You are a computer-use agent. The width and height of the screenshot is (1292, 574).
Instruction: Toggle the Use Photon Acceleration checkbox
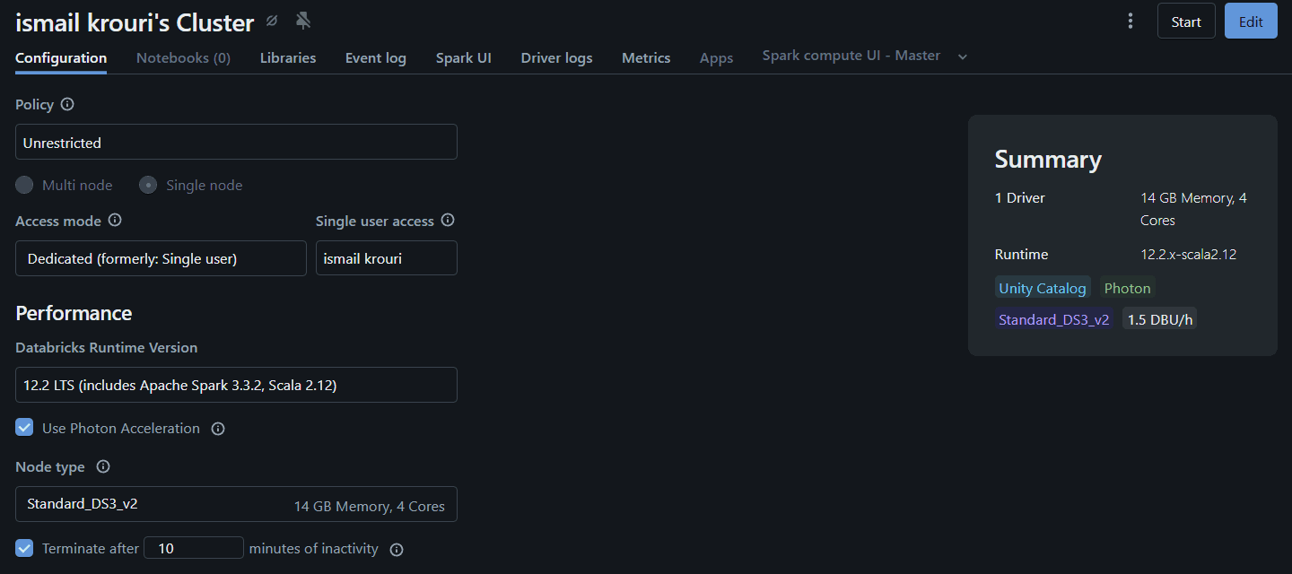pyautogui.click(x=24, y=428)
